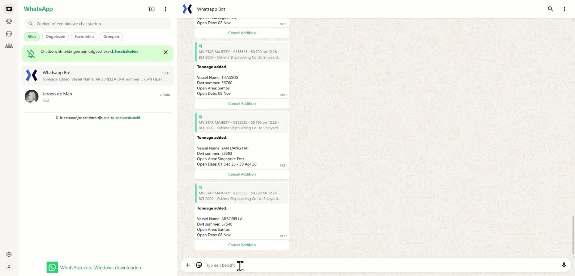Open the Channels icon in the sidebar
Image resolution: width=575 pixels, height=276 pixels.
(x=9, y=34)
